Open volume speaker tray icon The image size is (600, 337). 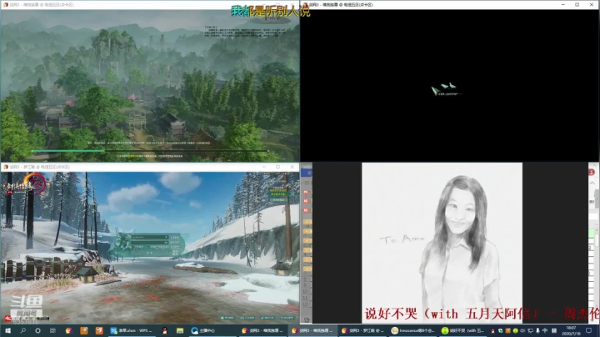pyautogui.click(x=522, y=331)
